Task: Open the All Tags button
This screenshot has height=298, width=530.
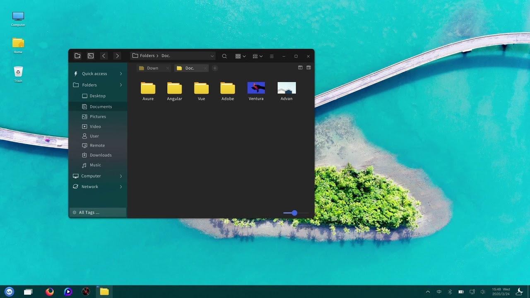Action: pyautogui.click(x=98, y=212)
